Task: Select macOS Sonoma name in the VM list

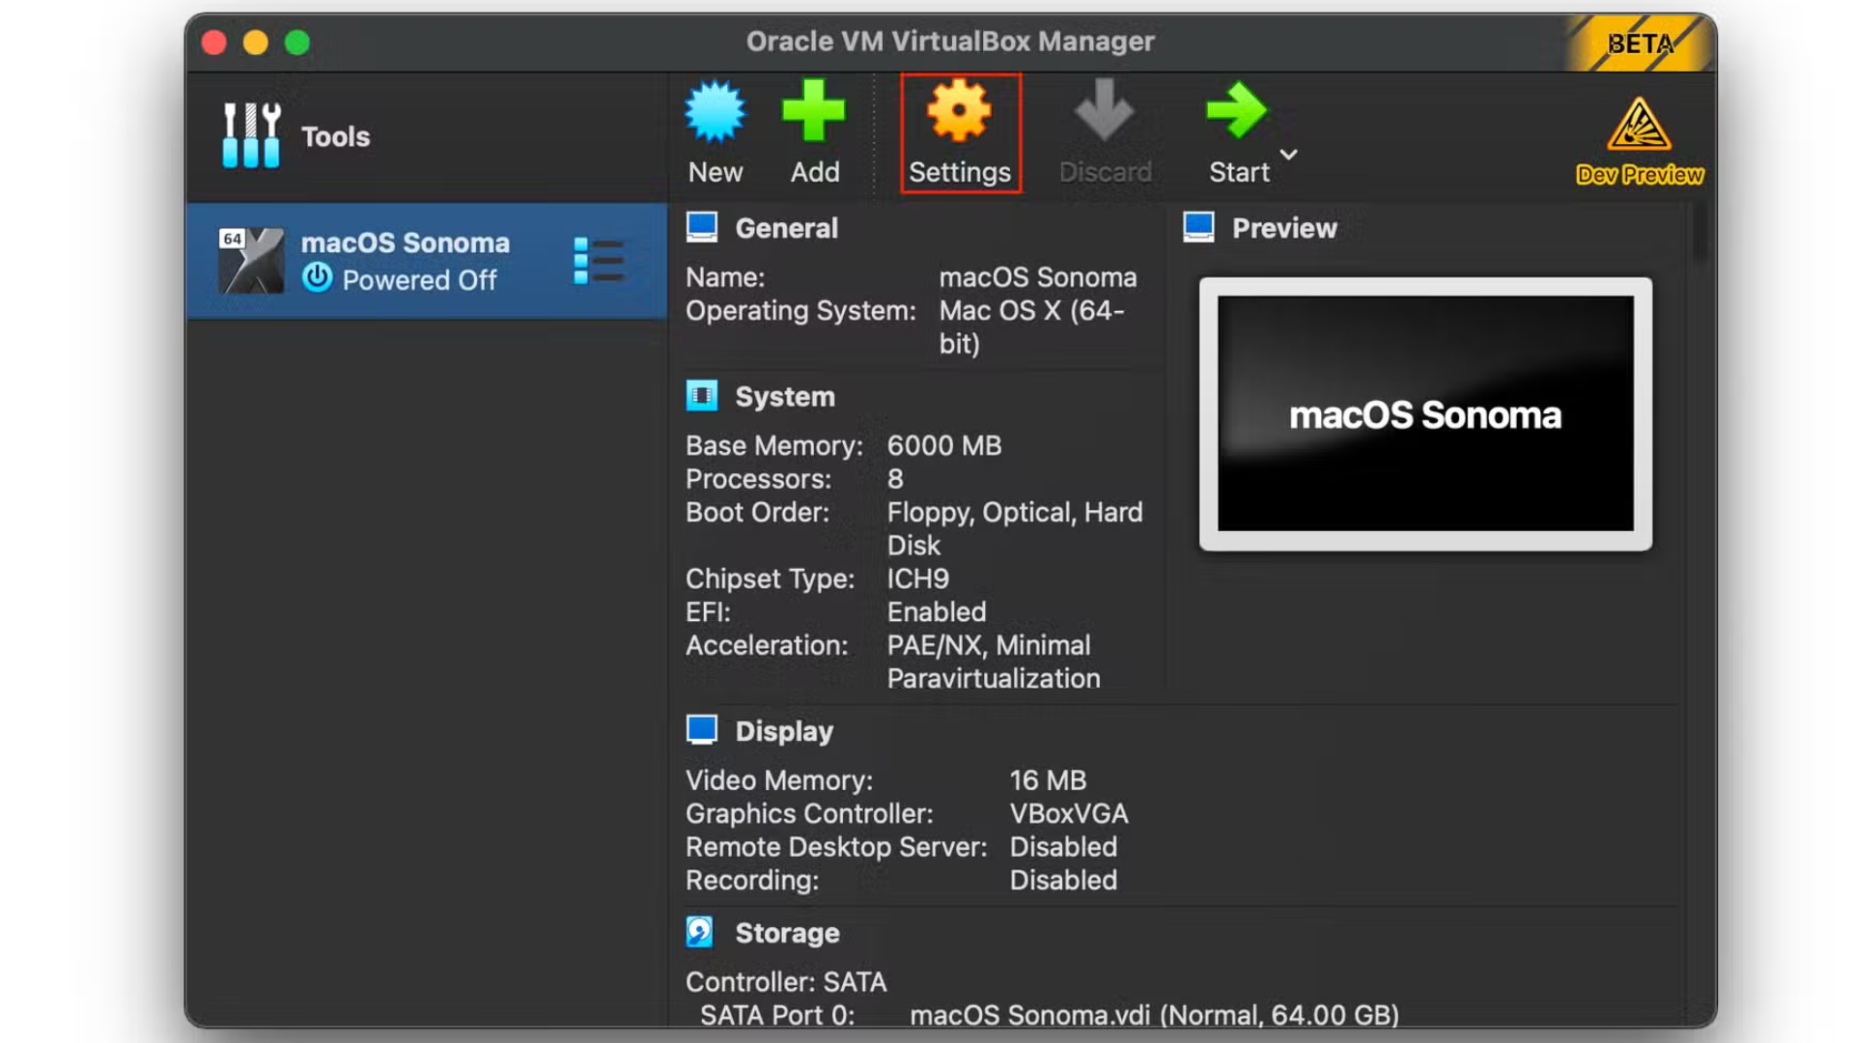Action: click(405, 242)
